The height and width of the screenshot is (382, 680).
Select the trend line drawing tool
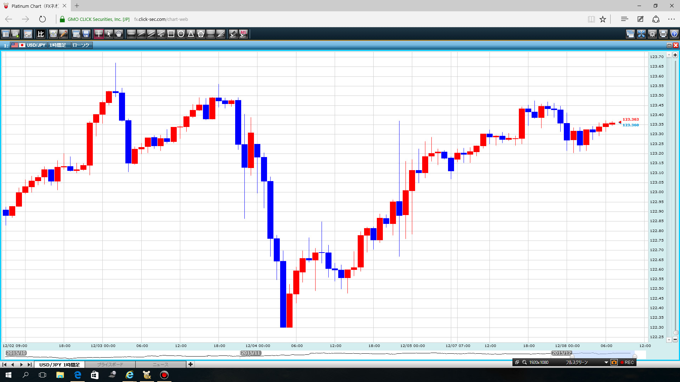[x=141, y=34]
